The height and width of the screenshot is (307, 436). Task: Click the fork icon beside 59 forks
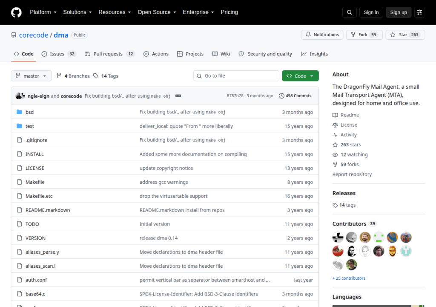pyautogui.click(x=335, y=164)
